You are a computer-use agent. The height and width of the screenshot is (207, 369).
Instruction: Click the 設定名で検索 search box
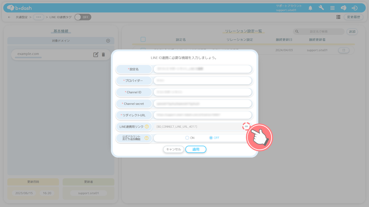[319, 32]
